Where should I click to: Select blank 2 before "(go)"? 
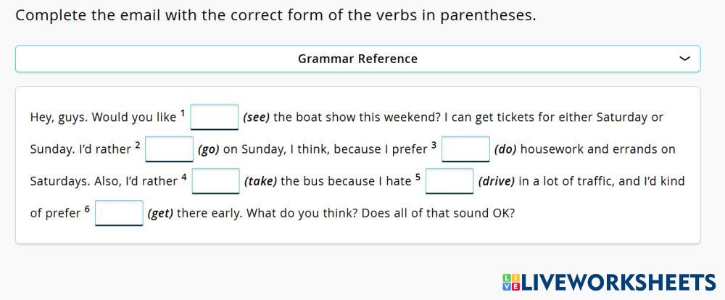coord(169,149)
